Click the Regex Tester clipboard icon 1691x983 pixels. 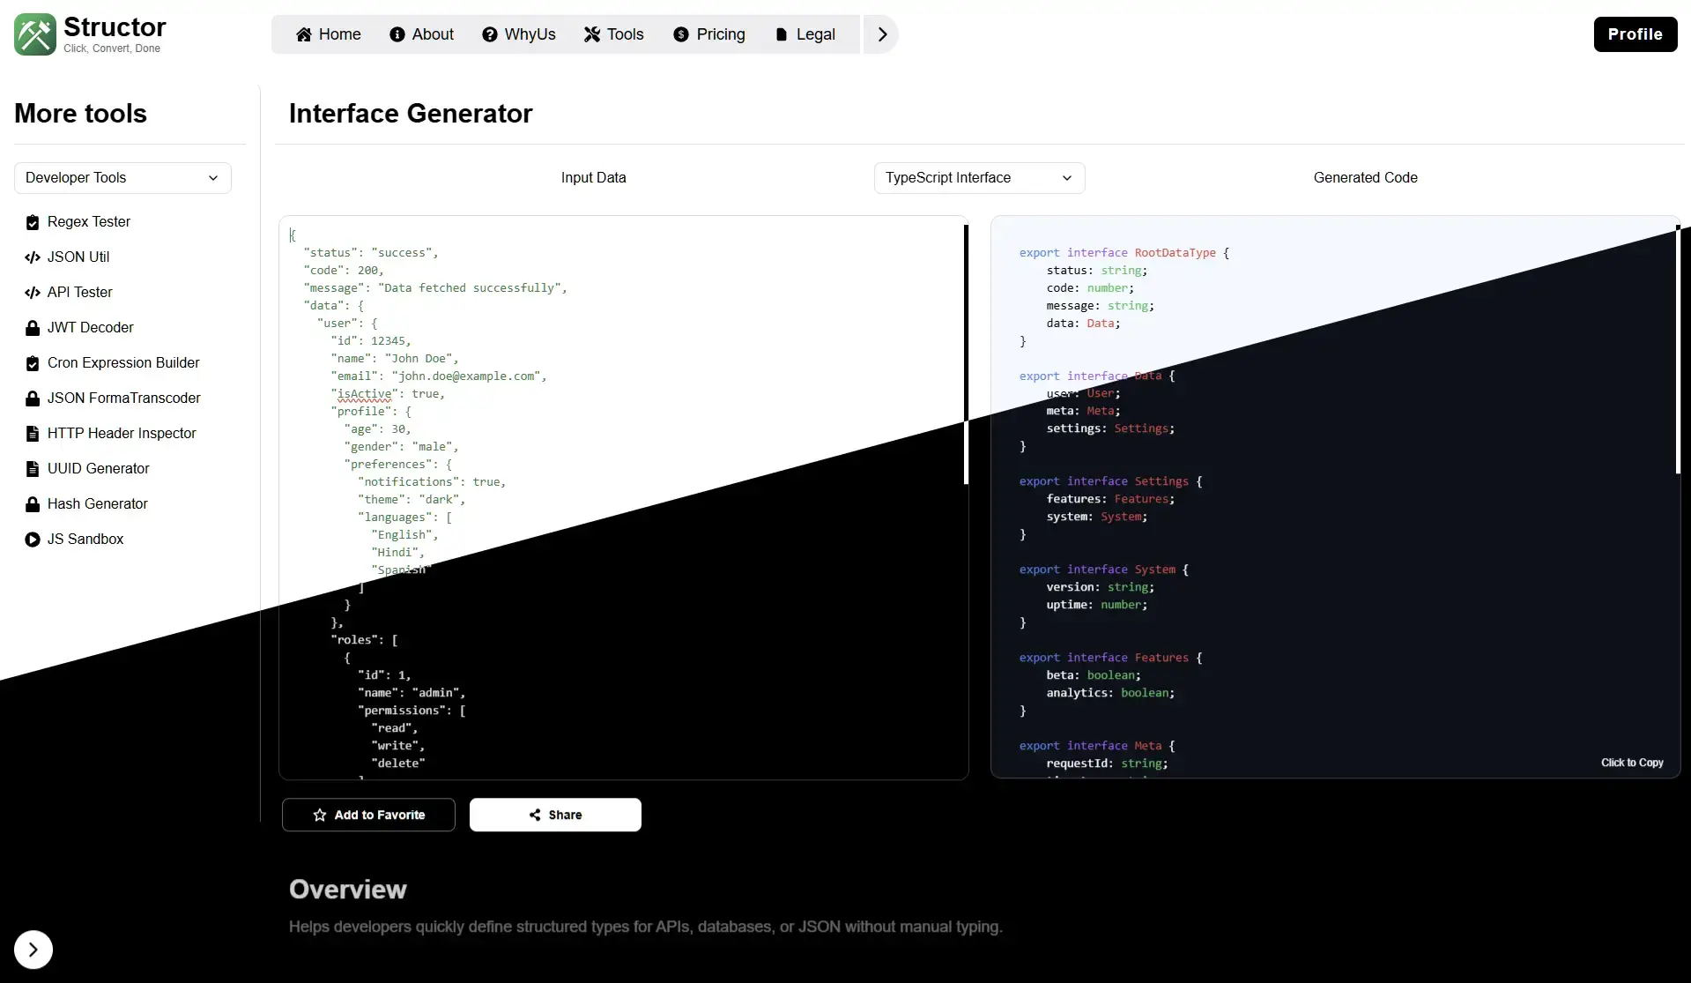tap(33, 222)
